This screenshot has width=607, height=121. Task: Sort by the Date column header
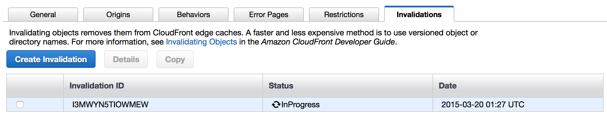448,86
